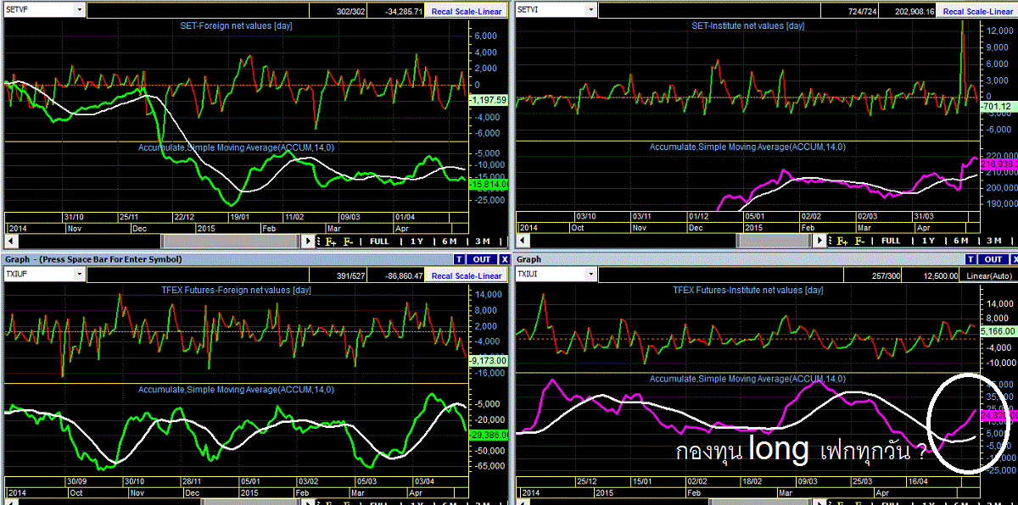Expand the TXIUF symbol dropdown
This screenshot has width=1018, height=505.
80,275
